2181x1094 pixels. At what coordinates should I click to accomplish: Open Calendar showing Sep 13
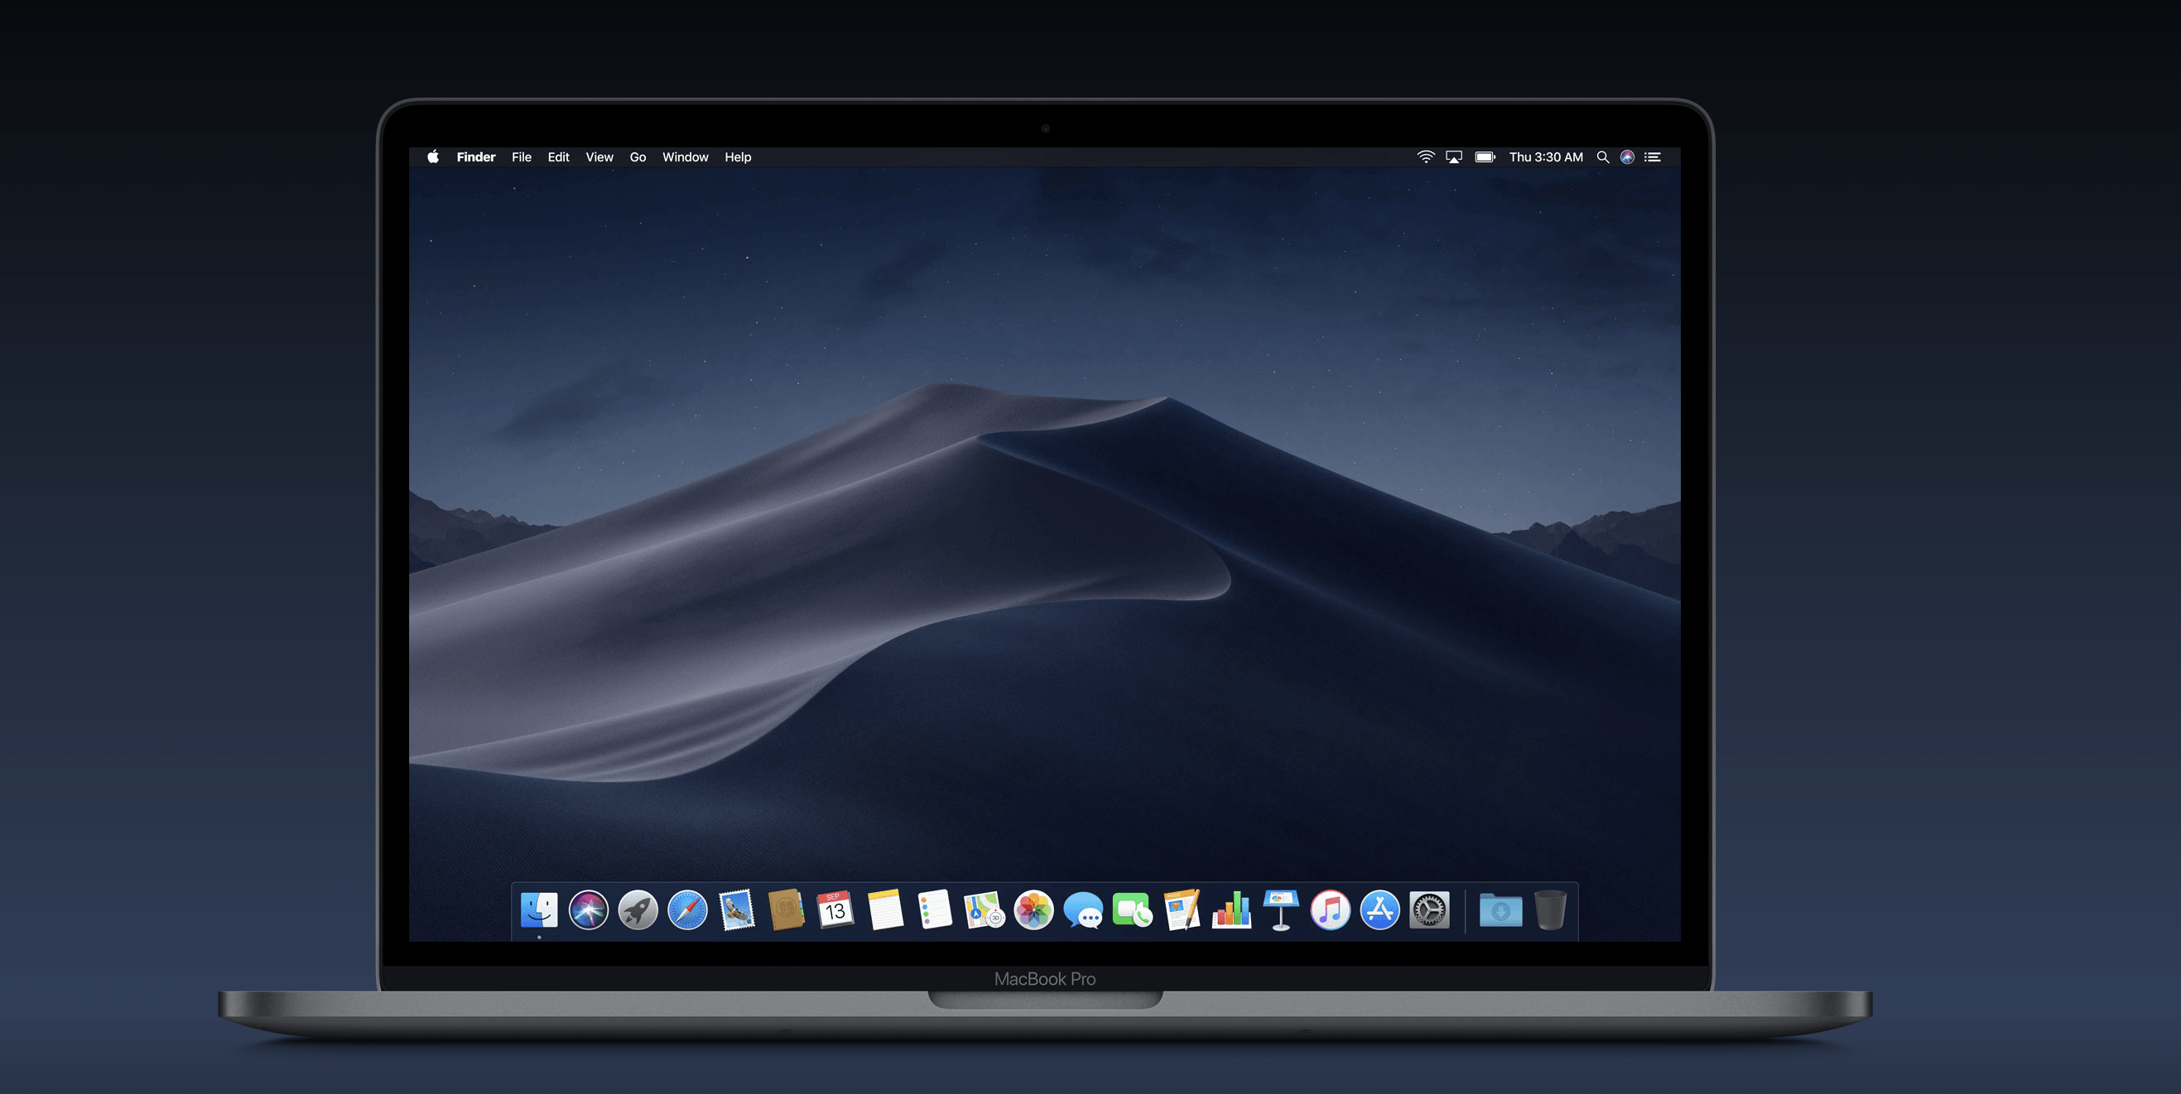point(835,910)
